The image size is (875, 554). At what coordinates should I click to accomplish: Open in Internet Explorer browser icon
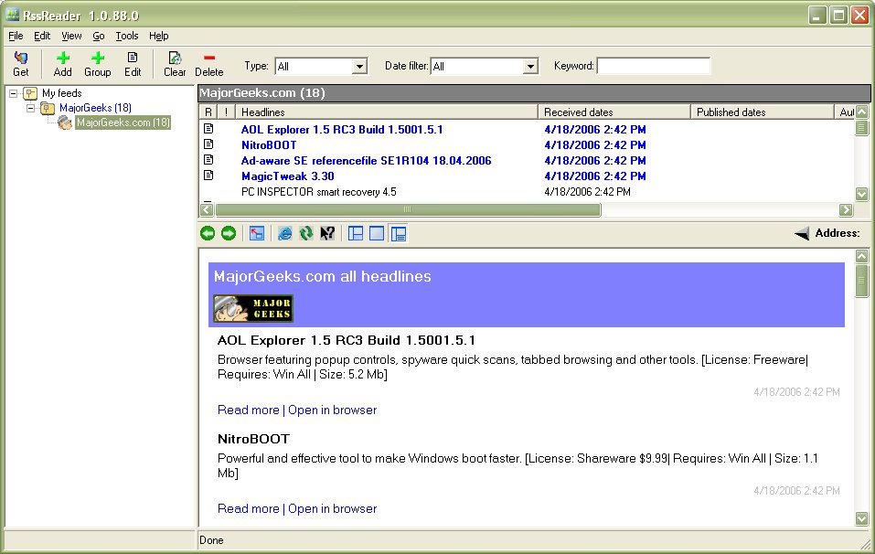pos(285,234)
